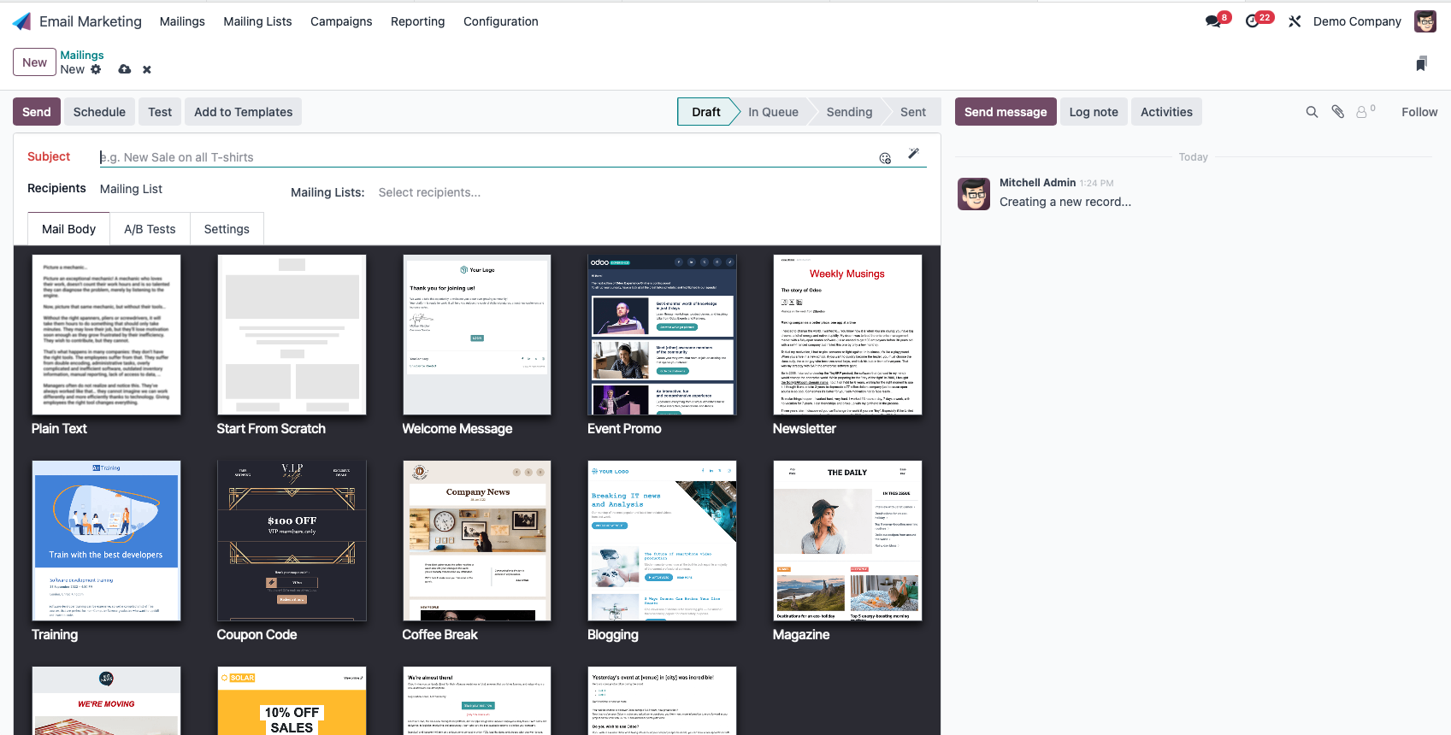This screenshot has height=735, width=1451.
Task: Click the bookmark icon at top right
Action: (x=1421, y=63)
